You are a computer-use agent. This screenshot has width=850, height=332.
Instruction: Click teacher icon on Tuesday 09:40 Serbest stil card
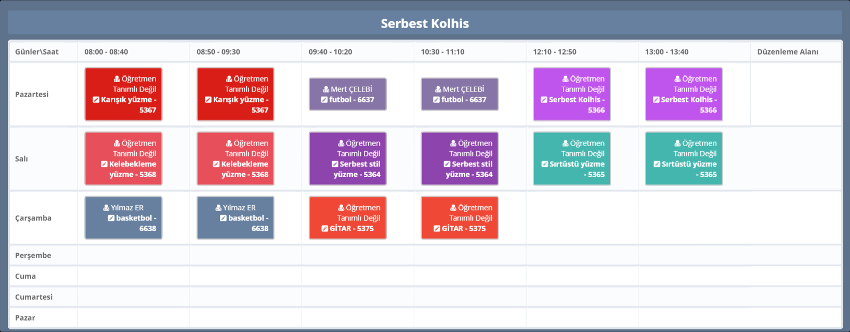point(341,143)
